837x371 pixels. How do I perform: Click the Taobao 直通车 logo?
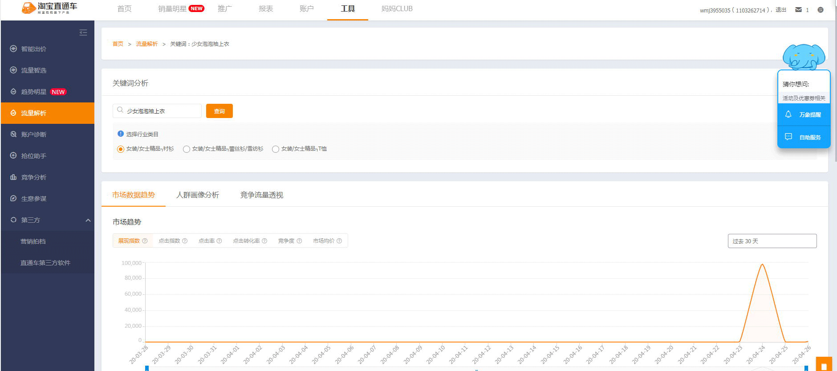coord(49,8)
